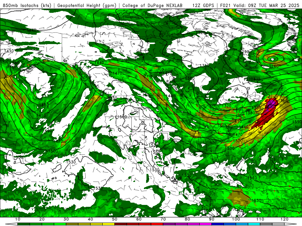Screen dimensions: 302x226
Task: Click the dark blue swatch starting at 90
Action: [x=218, y=224]
